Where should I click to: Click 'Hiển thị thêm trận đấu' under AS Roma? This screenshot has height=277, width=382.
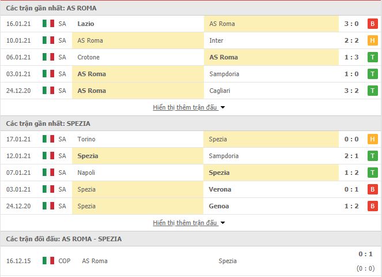point(185,107)
